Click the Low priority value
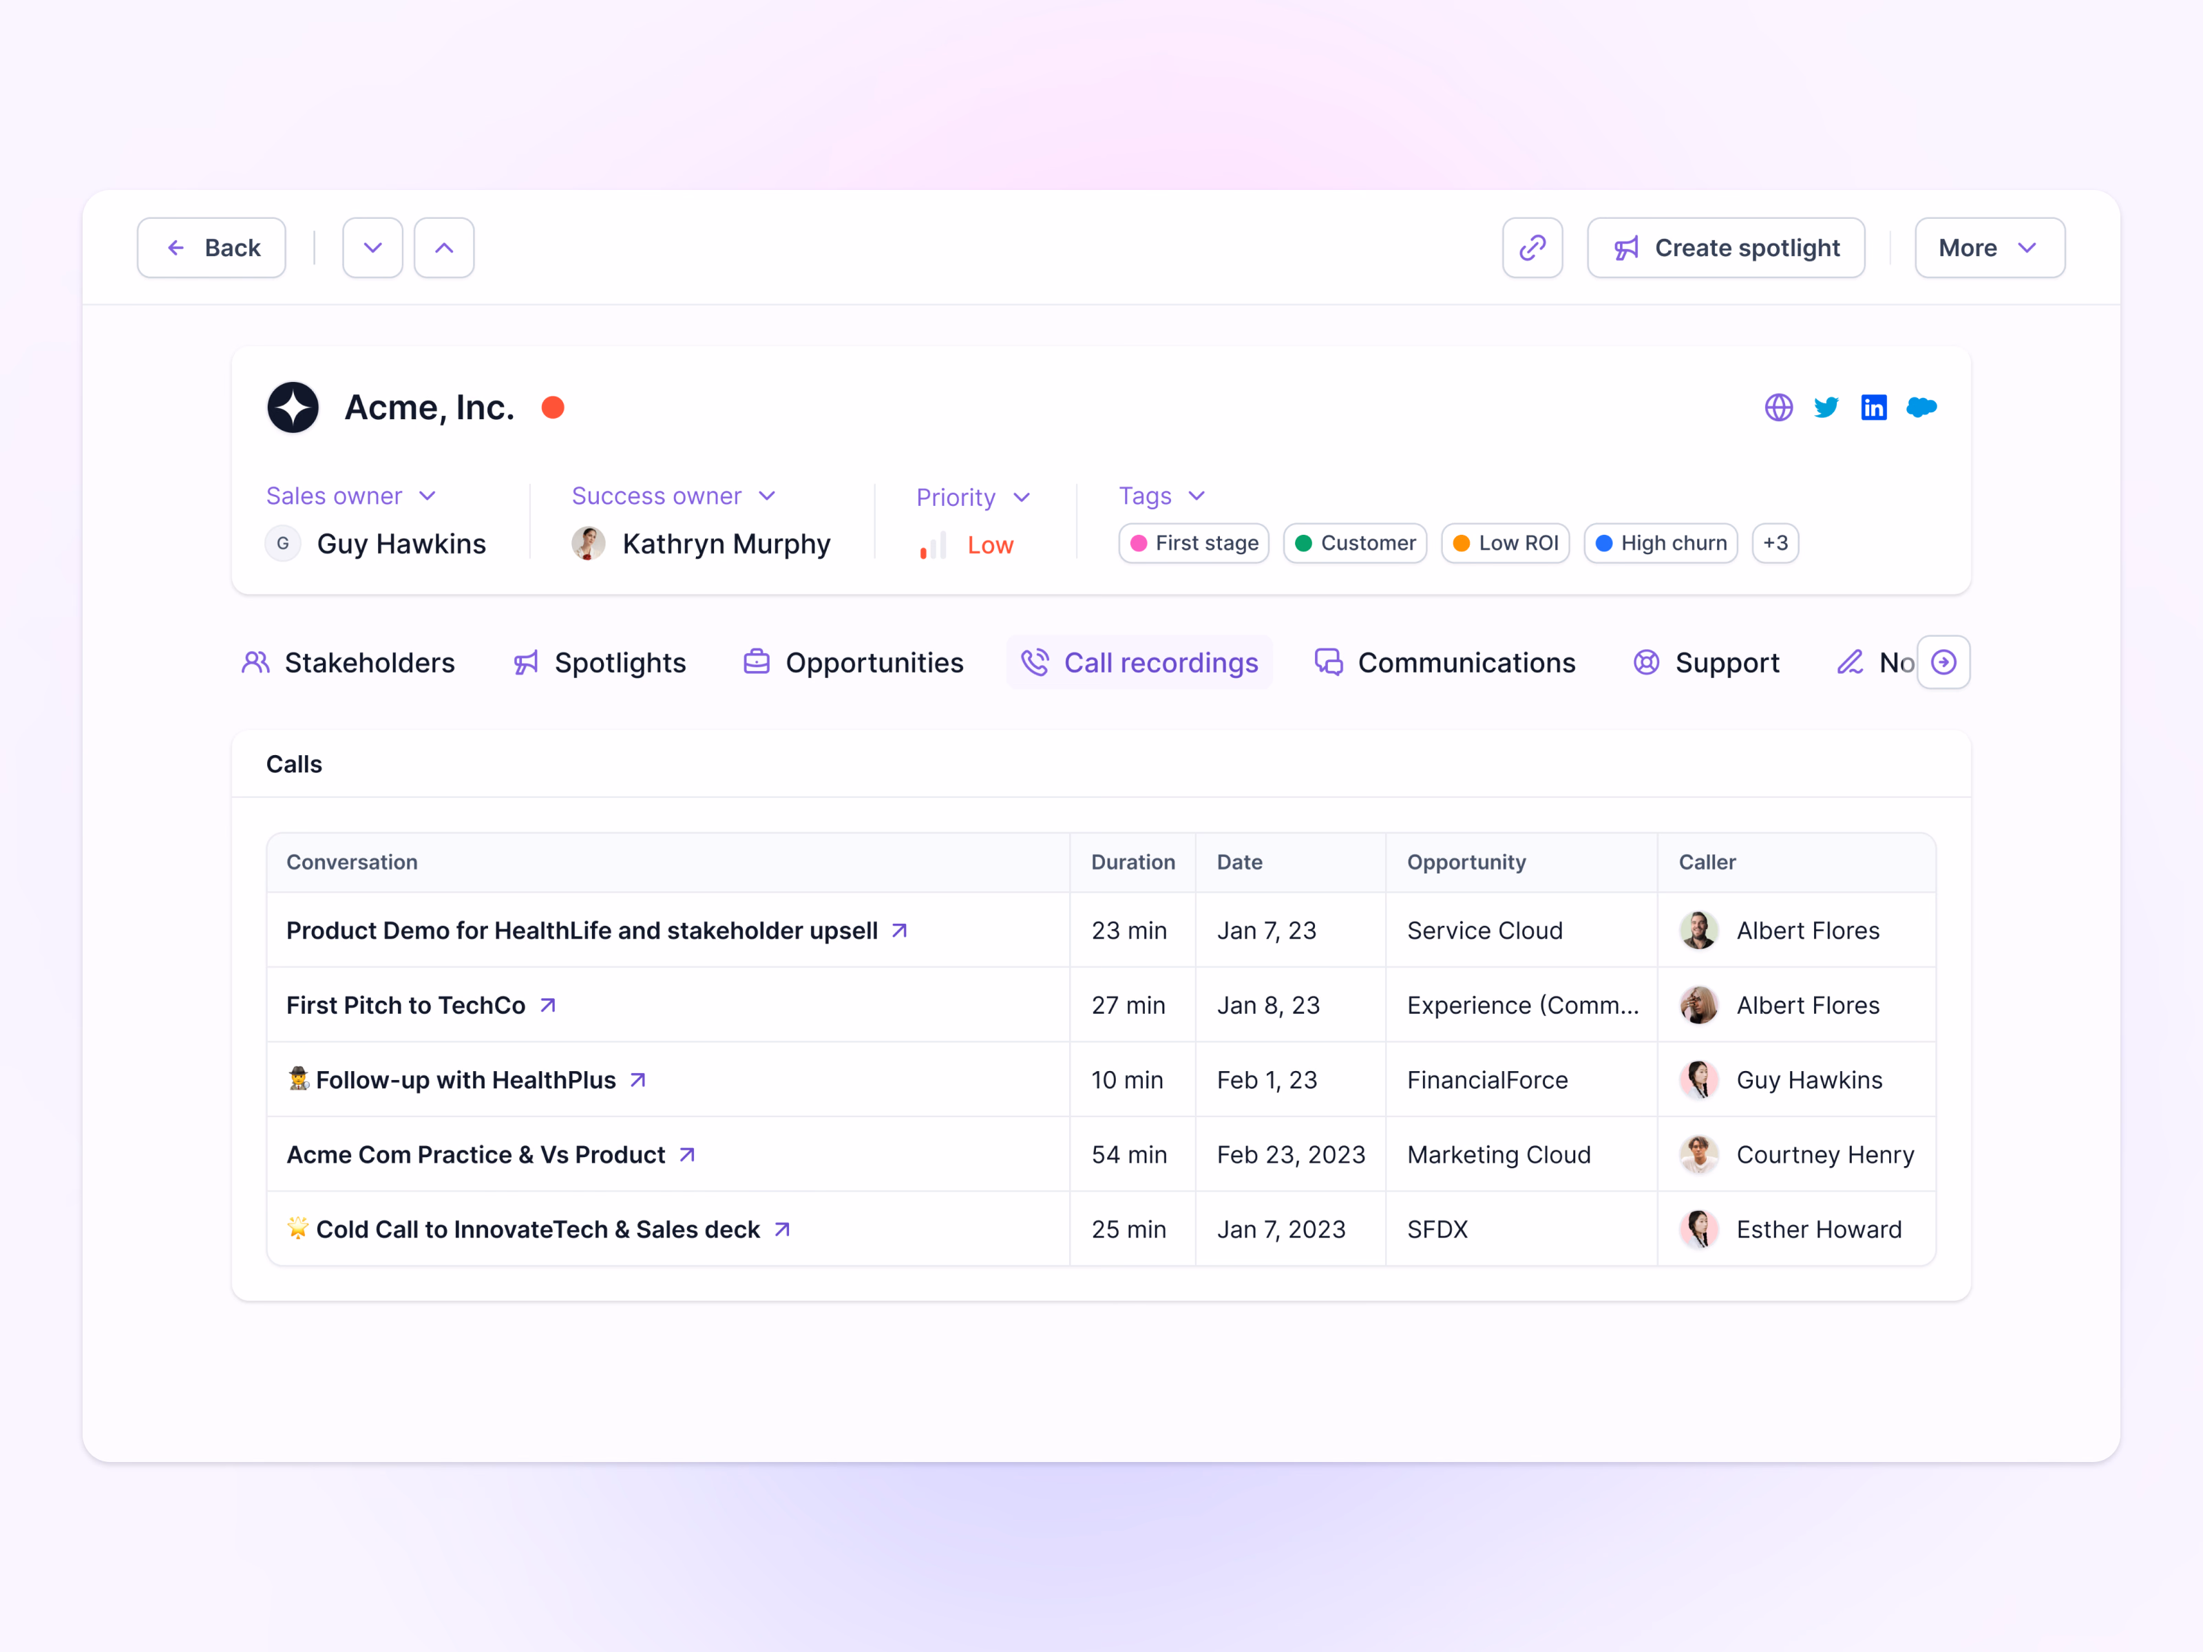 (x=990, y=544)
